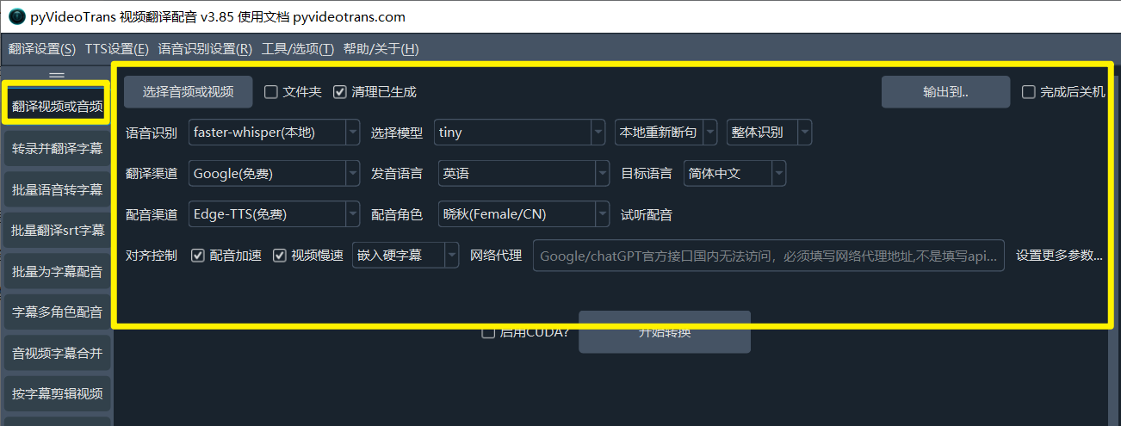Expand the 配音角色 晓秋 dropdown
The image size is (1121, 426).
point(523,214)
